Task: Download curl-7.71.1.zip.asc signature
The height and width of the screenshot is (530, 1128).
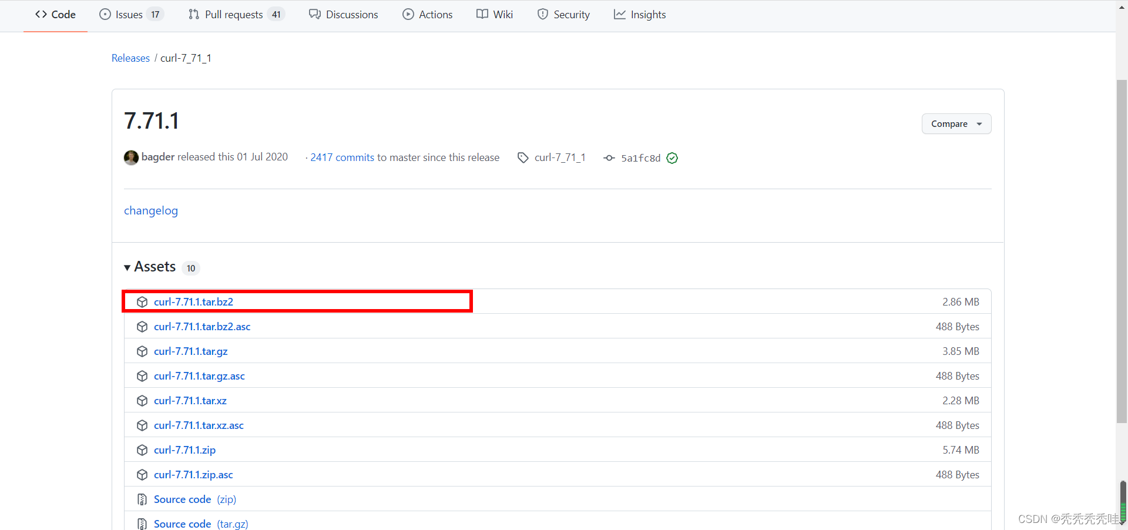Action: point(193,475)
